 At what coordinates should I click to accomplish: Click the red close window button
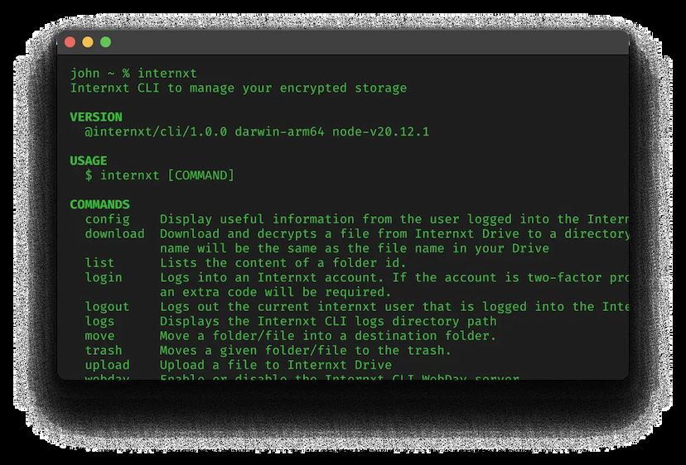[70, 42]
